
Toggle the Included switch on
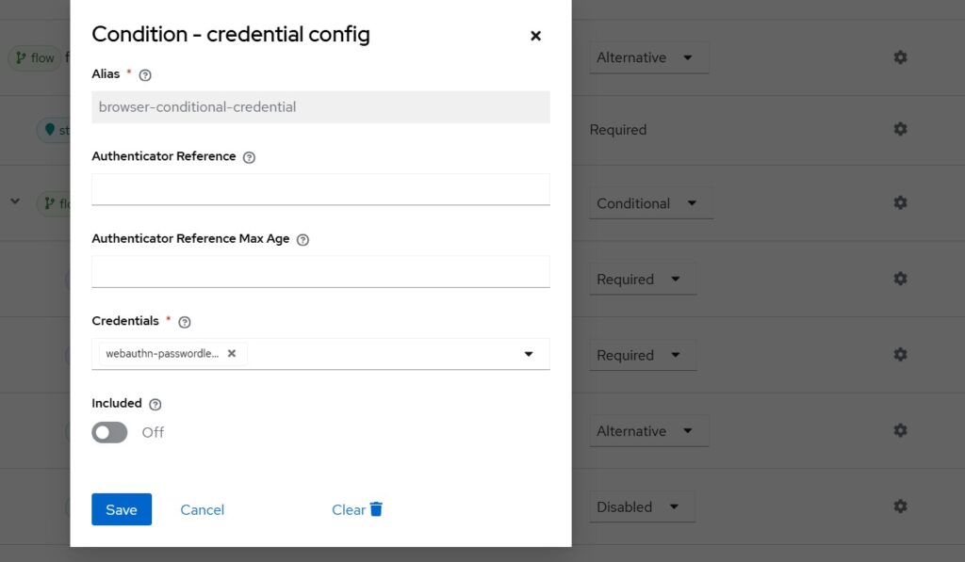(110, 432)
